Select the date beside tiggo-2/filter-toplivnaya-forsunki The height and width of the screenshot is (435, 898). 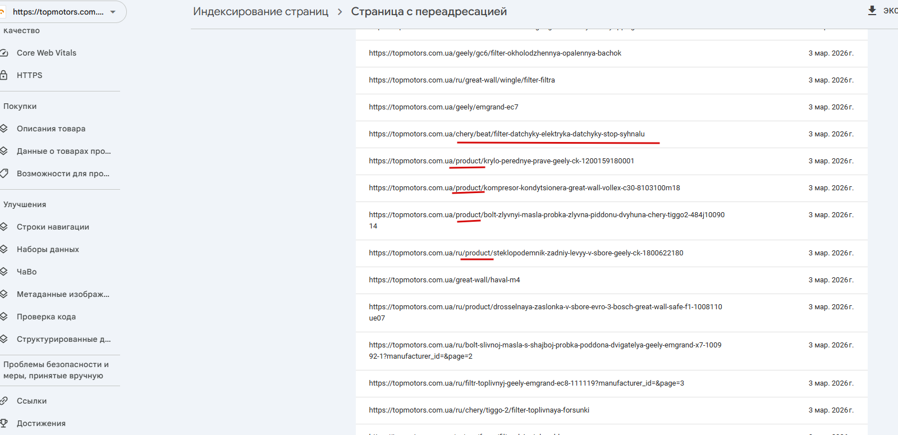click(x=831, y=410)
